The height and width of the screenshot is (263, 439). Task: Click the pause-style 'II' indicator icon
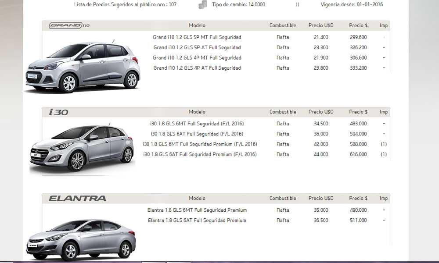[x=297, y=4]
